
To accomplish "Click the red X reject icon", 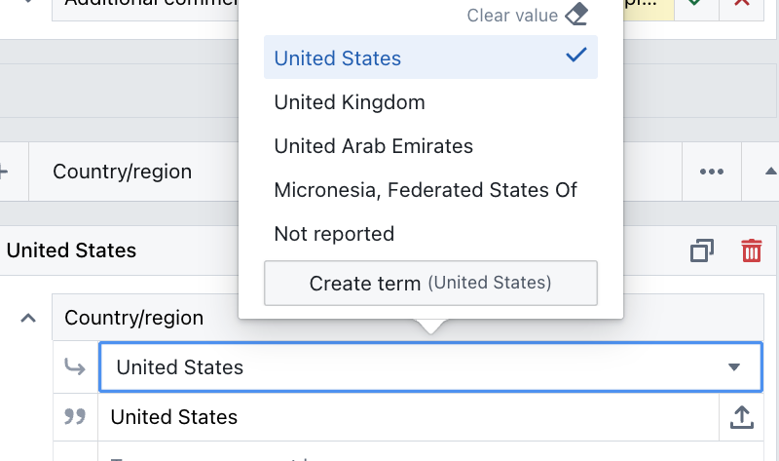I will [741, 3].
